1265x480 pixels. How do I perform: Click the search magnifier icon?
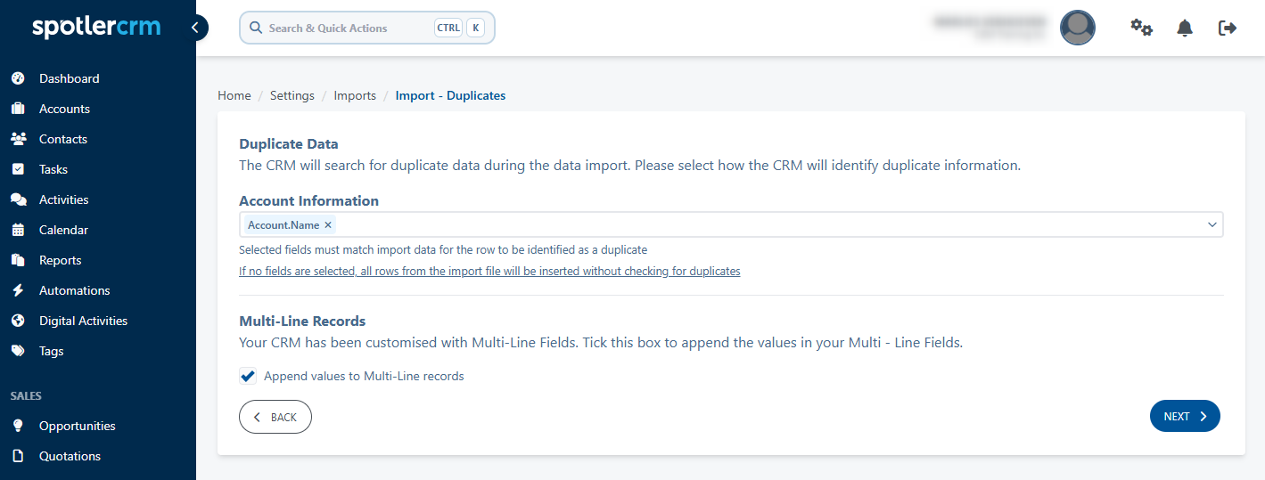(256, 28)
